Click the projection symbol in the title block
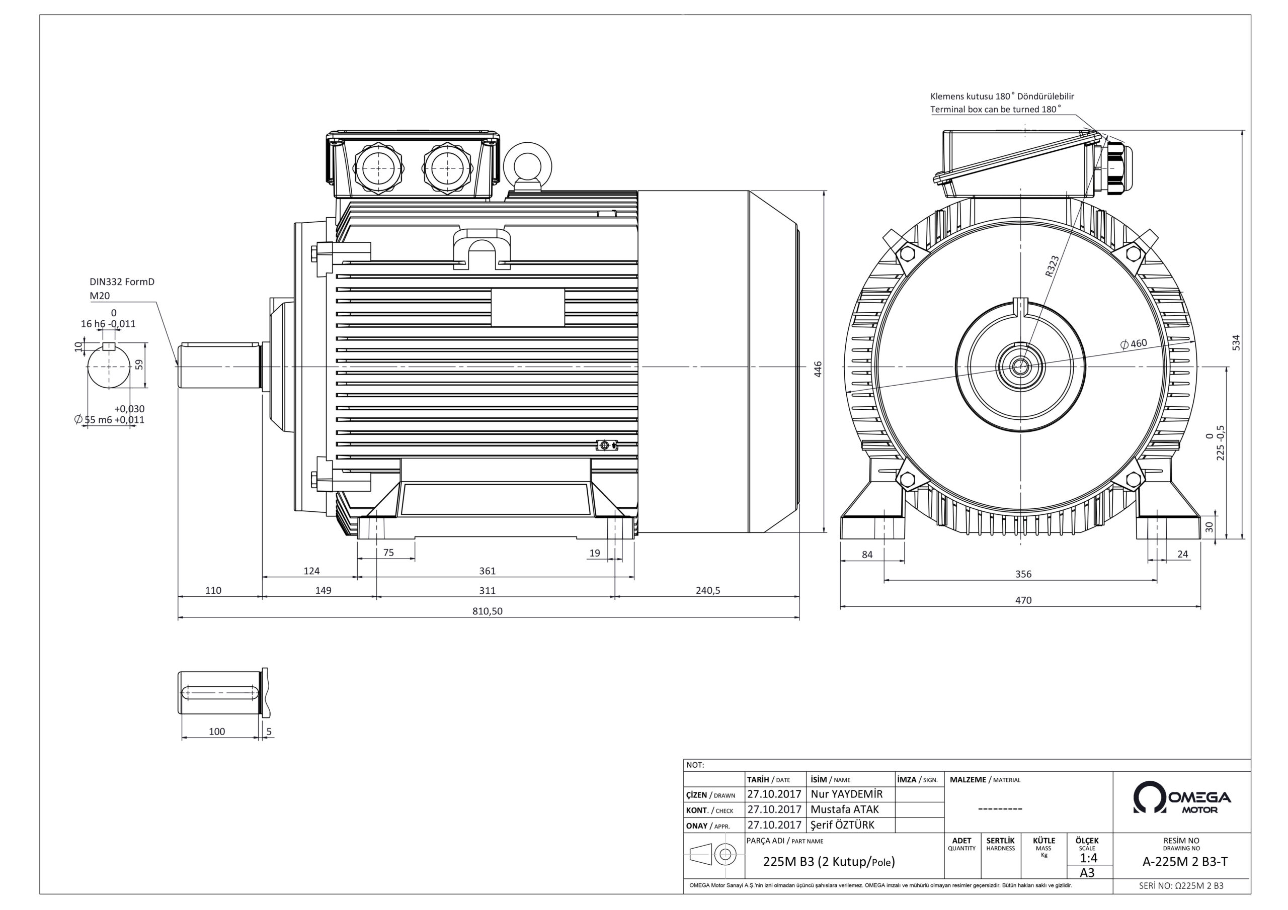 point(713,855)
